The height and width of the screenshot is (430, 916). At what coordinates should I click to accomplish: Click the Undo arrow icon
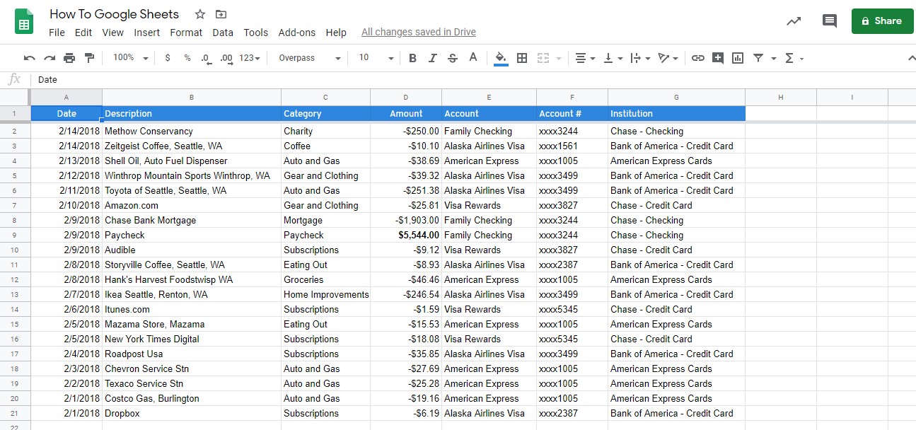pos(29,58)
